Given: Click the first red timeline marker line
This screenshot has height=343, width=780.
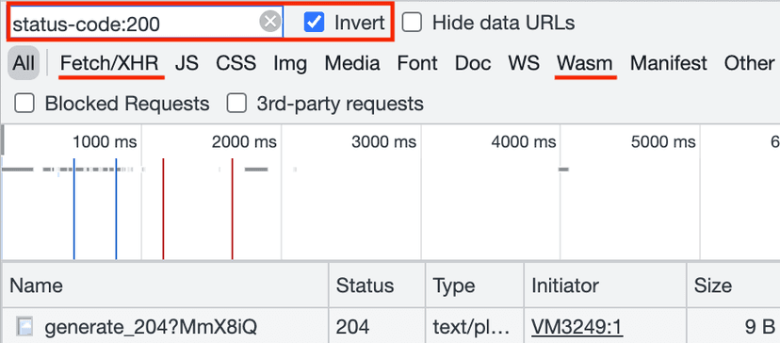Looking at the screenshot, I should [x=163, y=208].
